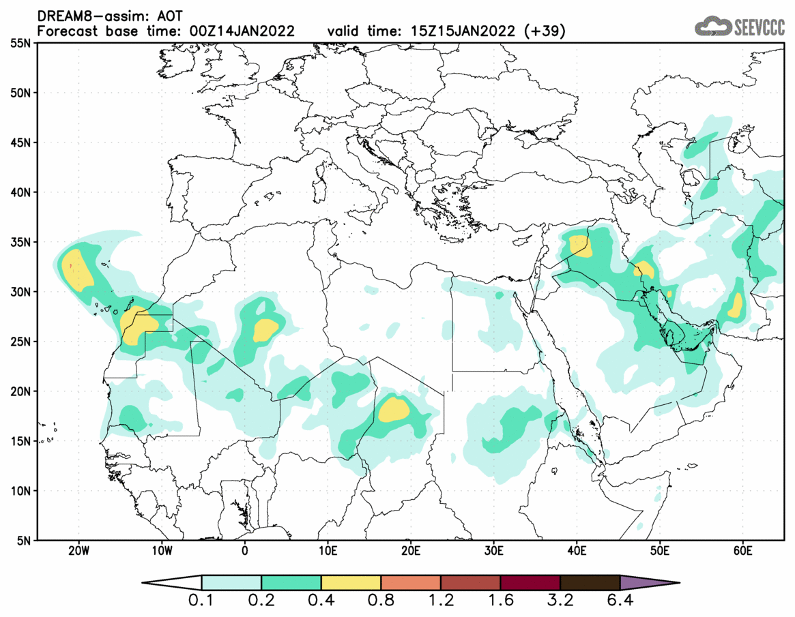The width and height of the screenshot is (795, 617).
Task: Click the forecast base time '00Z14JAN2022'
Action: coord(242,31)
